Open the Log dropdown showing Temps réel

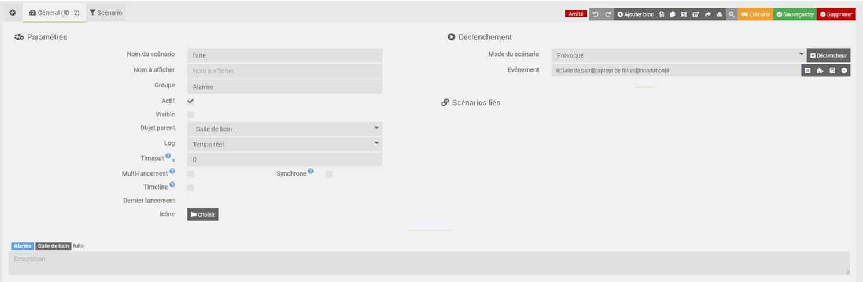pyautogui.click(x=285, y=144)
